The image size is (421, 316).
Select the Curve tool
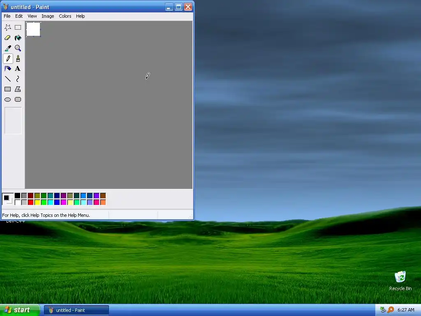click(x=18, y=79)
